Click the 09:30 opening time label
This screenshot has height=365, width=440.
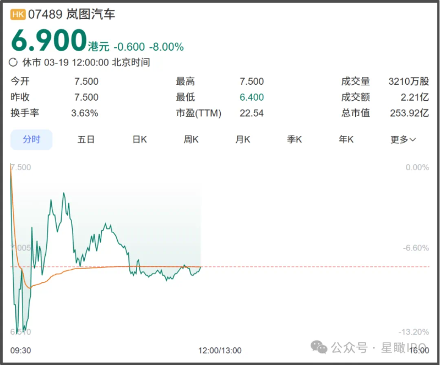point(21,350)
